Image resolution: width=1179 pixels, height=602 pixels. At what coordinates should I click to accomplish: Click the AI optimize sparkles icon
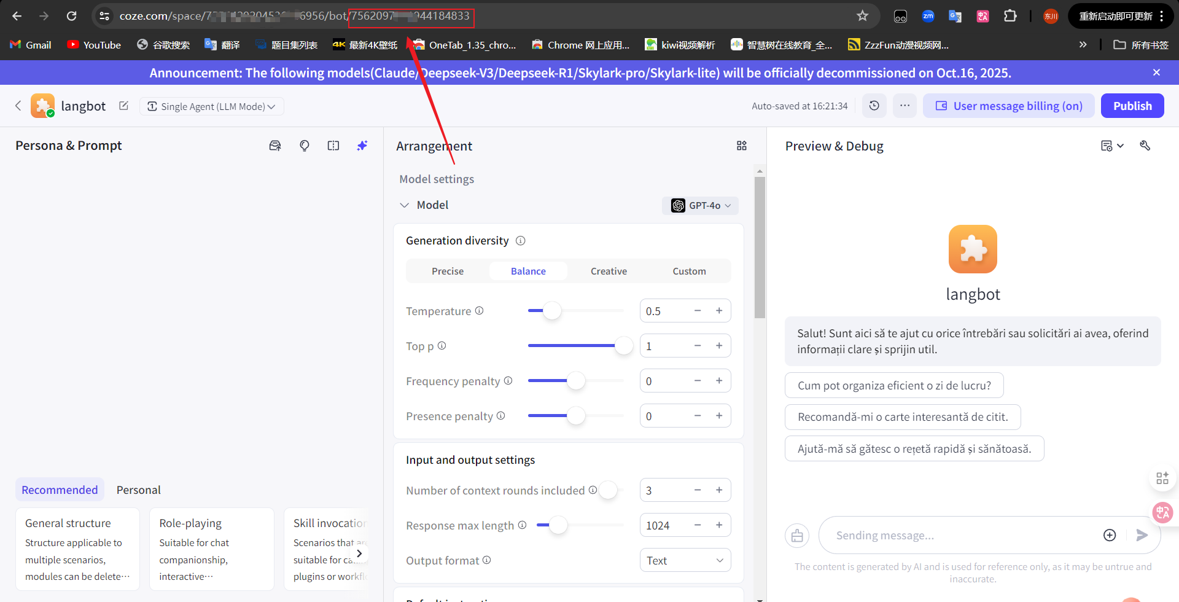coord(362,146)
